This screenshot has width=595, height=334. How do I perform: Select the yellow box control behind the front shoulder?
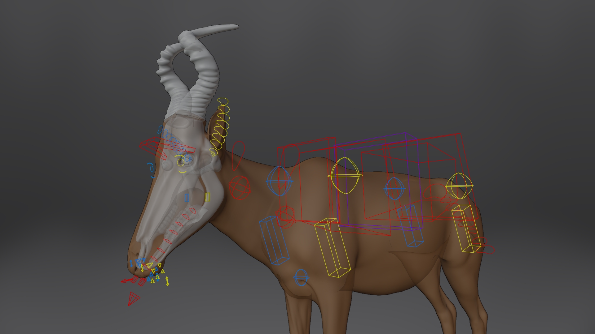coord(332,248)
